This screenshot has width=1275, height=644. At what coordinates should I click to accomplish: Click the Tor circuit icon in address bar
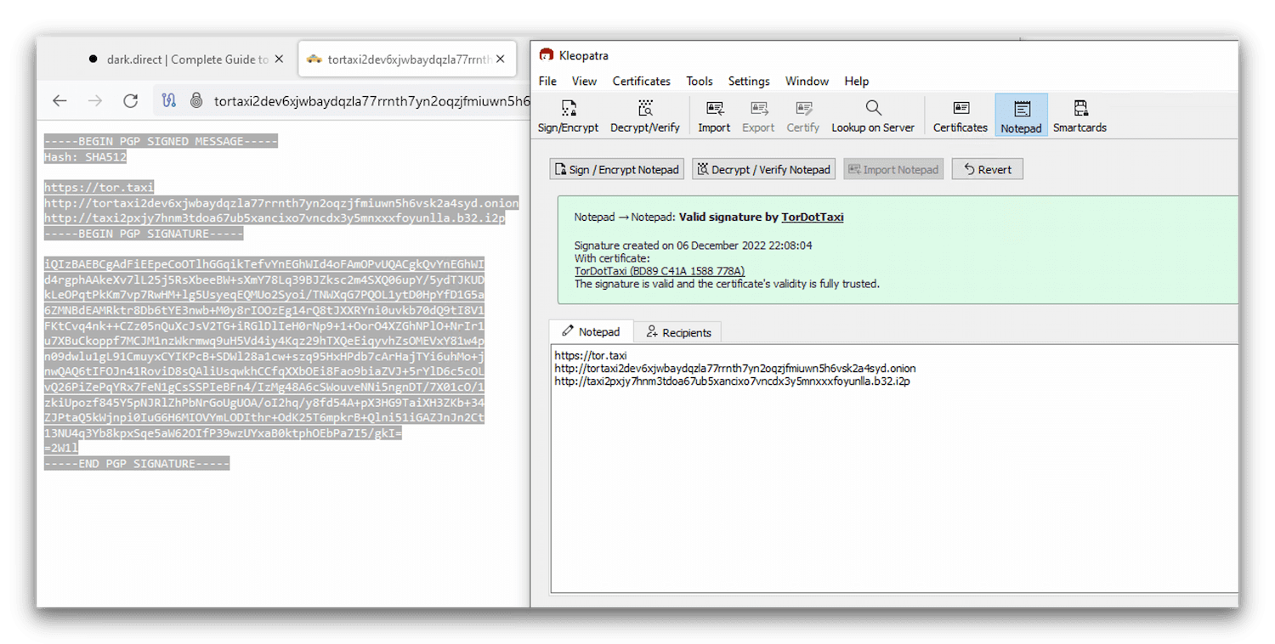169,100
